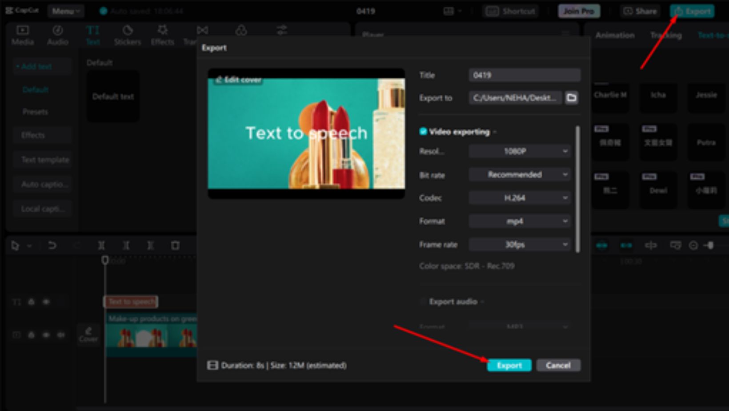Select the Make-up products video clip

151,334
